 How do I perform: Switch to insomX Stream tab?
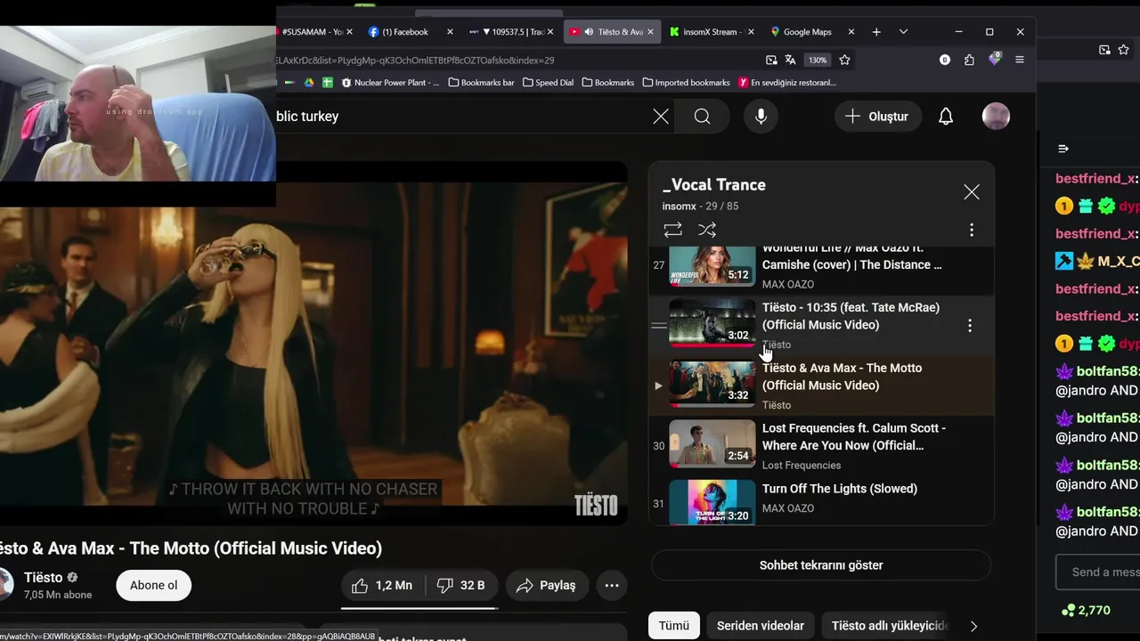(709, 32)
